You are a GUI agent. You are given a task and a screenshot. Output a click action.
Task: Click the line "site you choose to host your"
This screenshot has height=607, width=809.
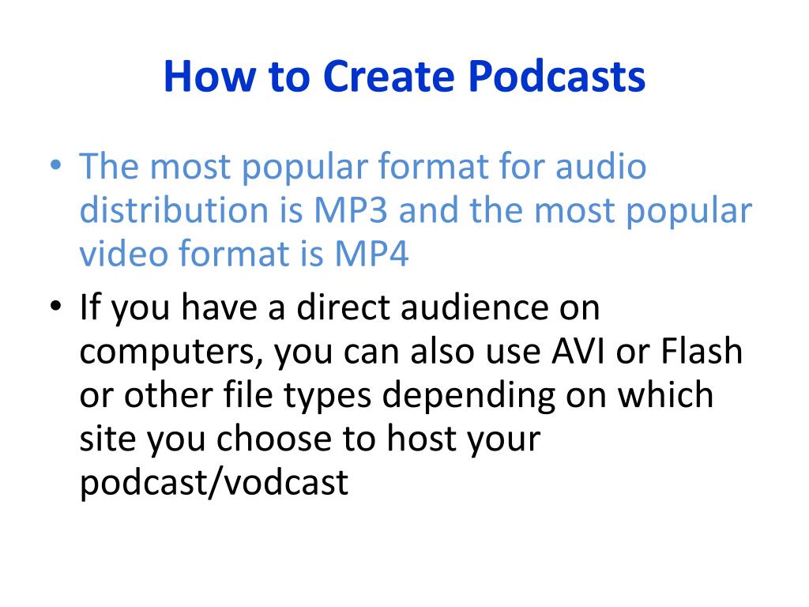tap(310, 439)
